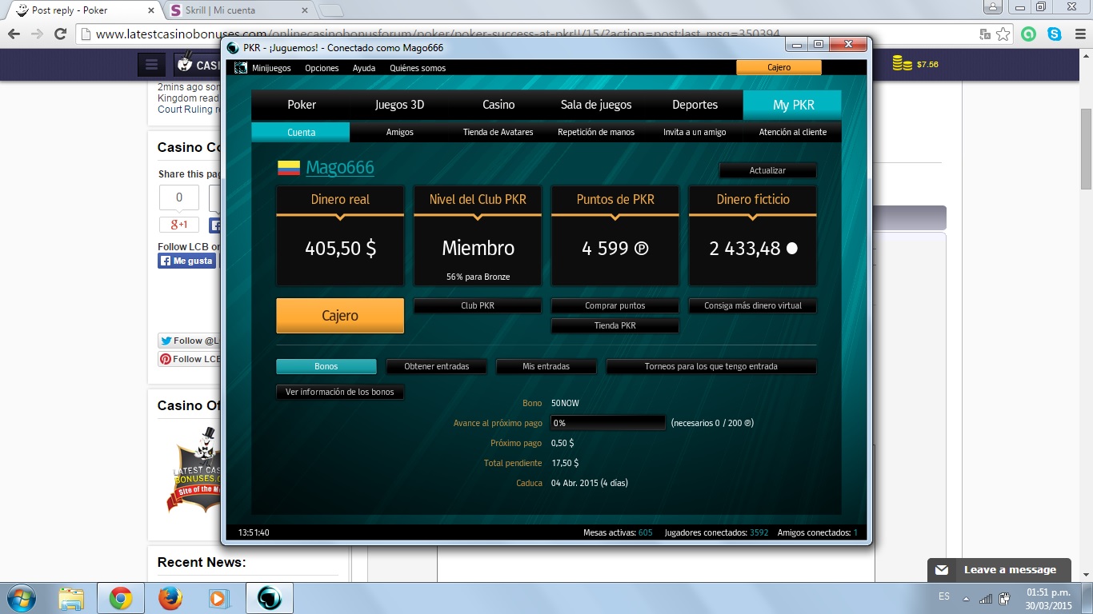This screenshot has width=1093, height=614.
Task: Go forward in the Chrome browser
Action: point(37,34)
